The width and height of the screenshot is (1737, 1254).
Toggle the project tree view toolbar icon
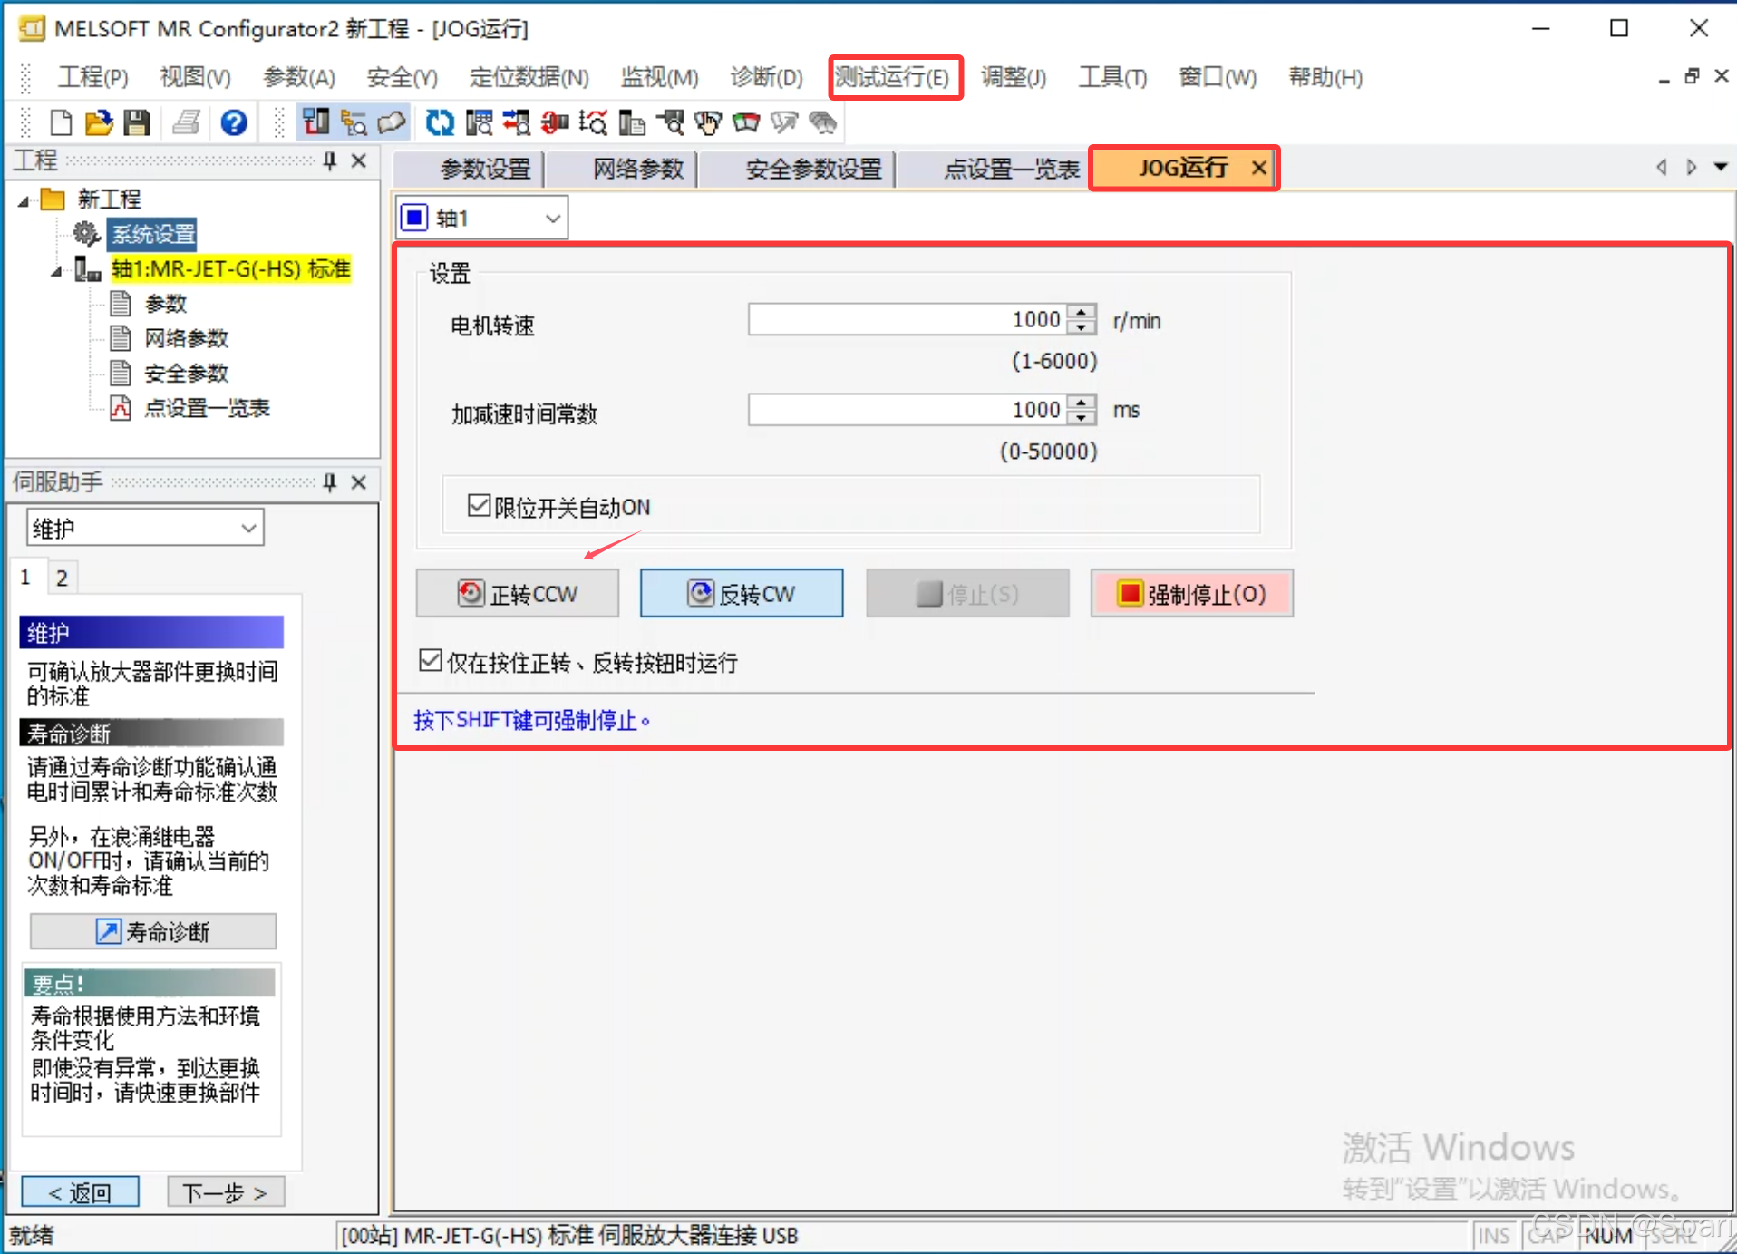tap(315, 122)
